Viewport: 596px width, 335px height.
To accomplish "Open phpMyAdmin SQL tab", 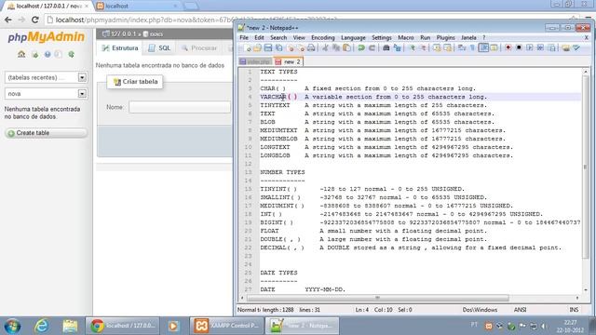I will (x=159, y=48).
